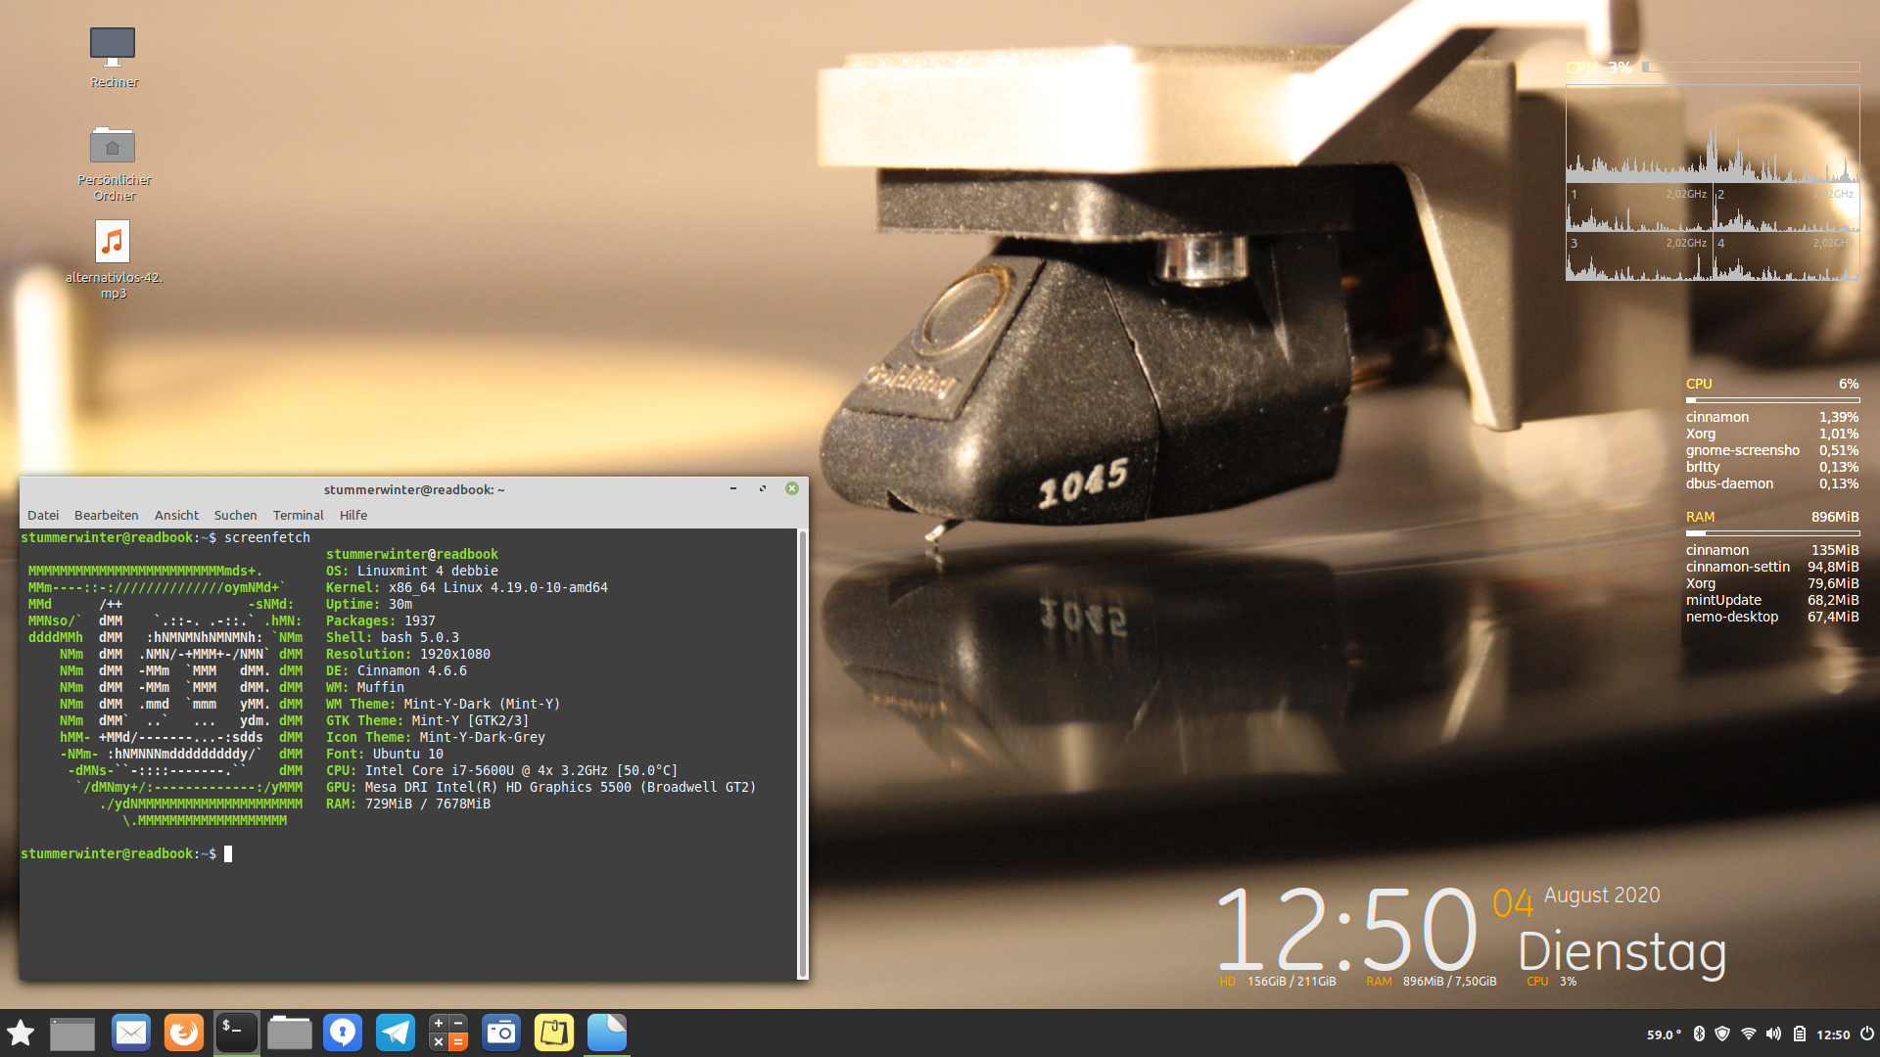Click the gray show-desktop window icon
Viewport: 1880px width, 1057px height.
[x=72, y=1034]
